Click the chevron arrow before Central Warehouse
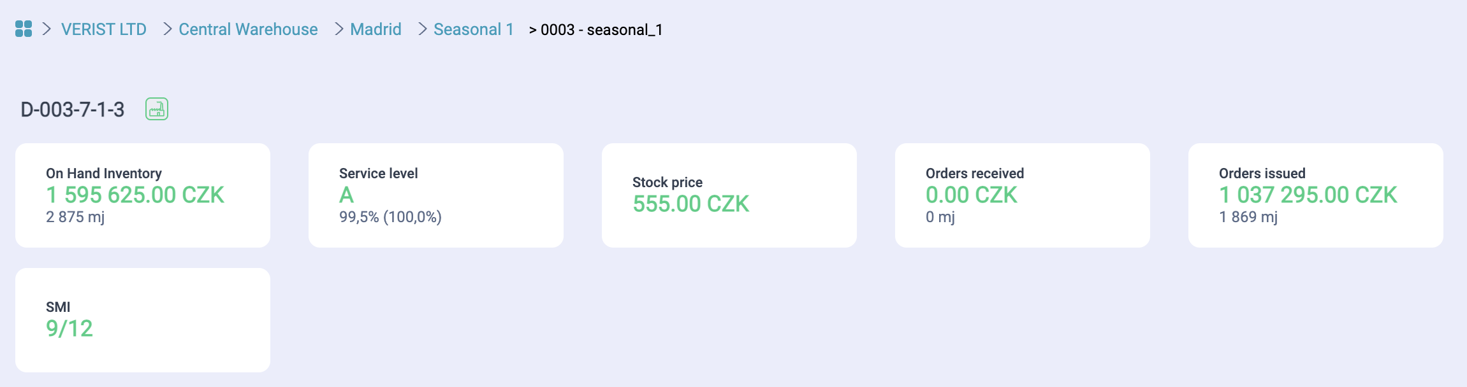Screen dimensions: 1467x387 point(167,29)
